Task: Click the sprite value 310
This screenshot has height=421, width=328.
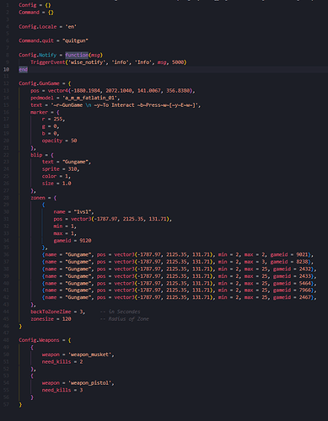Action: 73,169
